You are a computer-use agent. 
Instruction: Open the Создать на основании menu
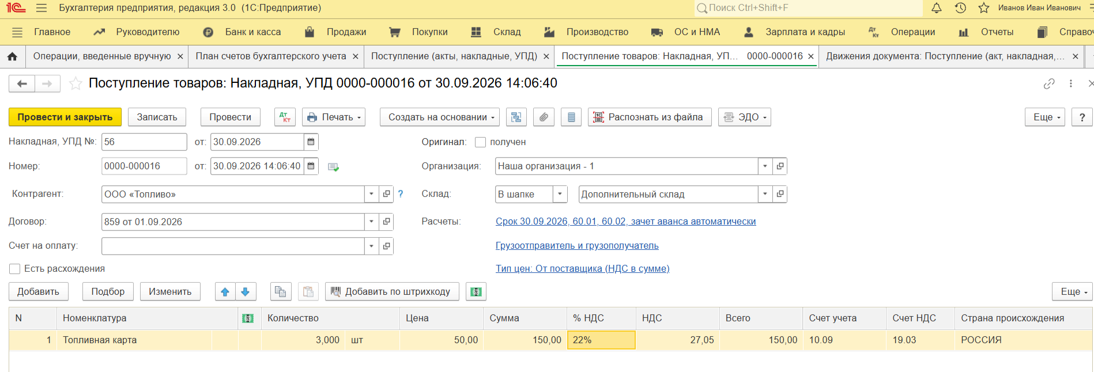coord(439,117)
